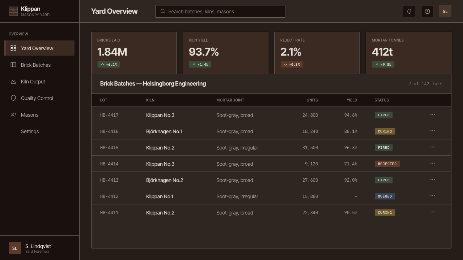Open row actions for lot HB-4411
The width and height of the screenshot is (463, 260).
[x=433, y=212]
